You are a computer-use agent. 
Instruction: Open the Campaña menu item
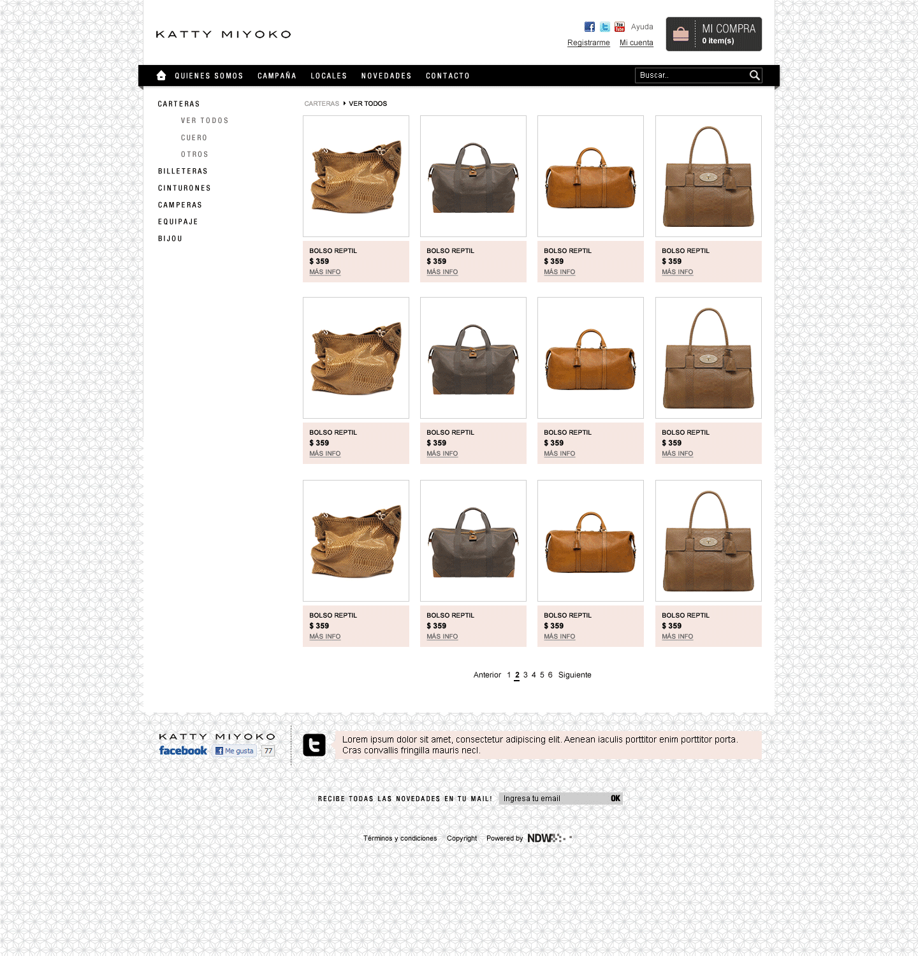(277, 76)
